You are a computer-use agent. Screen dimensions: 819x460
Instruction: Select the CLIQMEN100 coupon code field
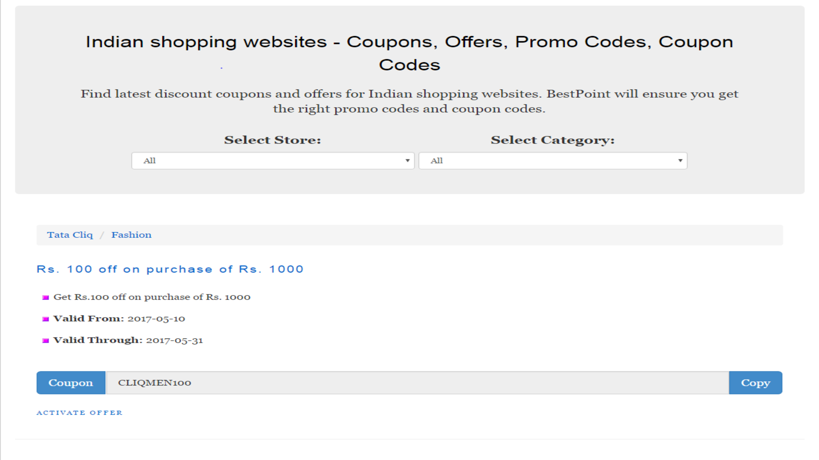299,382
